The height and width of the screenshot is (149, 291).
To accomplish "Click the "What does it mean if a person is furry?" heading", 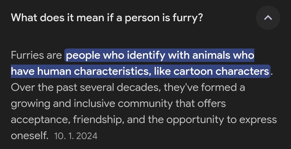I will 107,18.
